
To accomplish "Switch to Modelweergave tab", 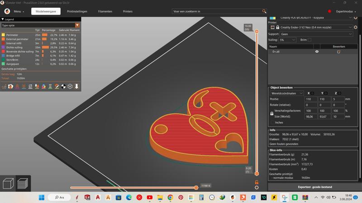I will pyautogui.click(x=46, y=11).
